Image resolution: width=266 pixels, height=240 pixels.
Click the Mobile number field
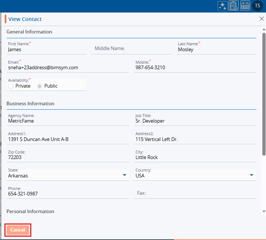click(195, 68)
